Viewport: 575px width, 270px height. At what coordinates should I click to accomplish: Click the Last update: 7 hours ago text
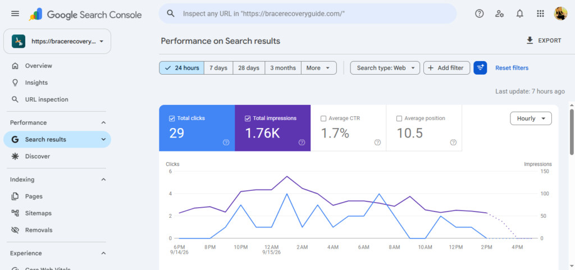[x=530, y=91]
